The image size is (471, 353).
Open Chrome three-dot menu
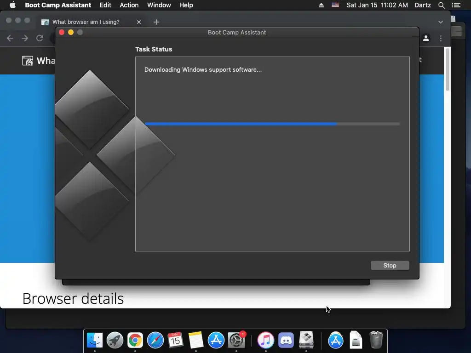pyautogui.click(x=441, y=38)
